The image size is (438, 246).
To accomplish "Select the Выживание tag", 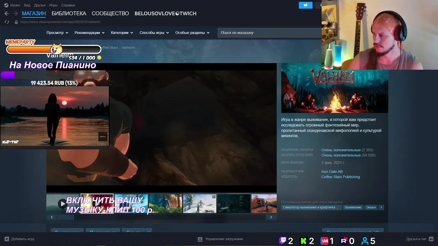I will [x=353, y=207].
